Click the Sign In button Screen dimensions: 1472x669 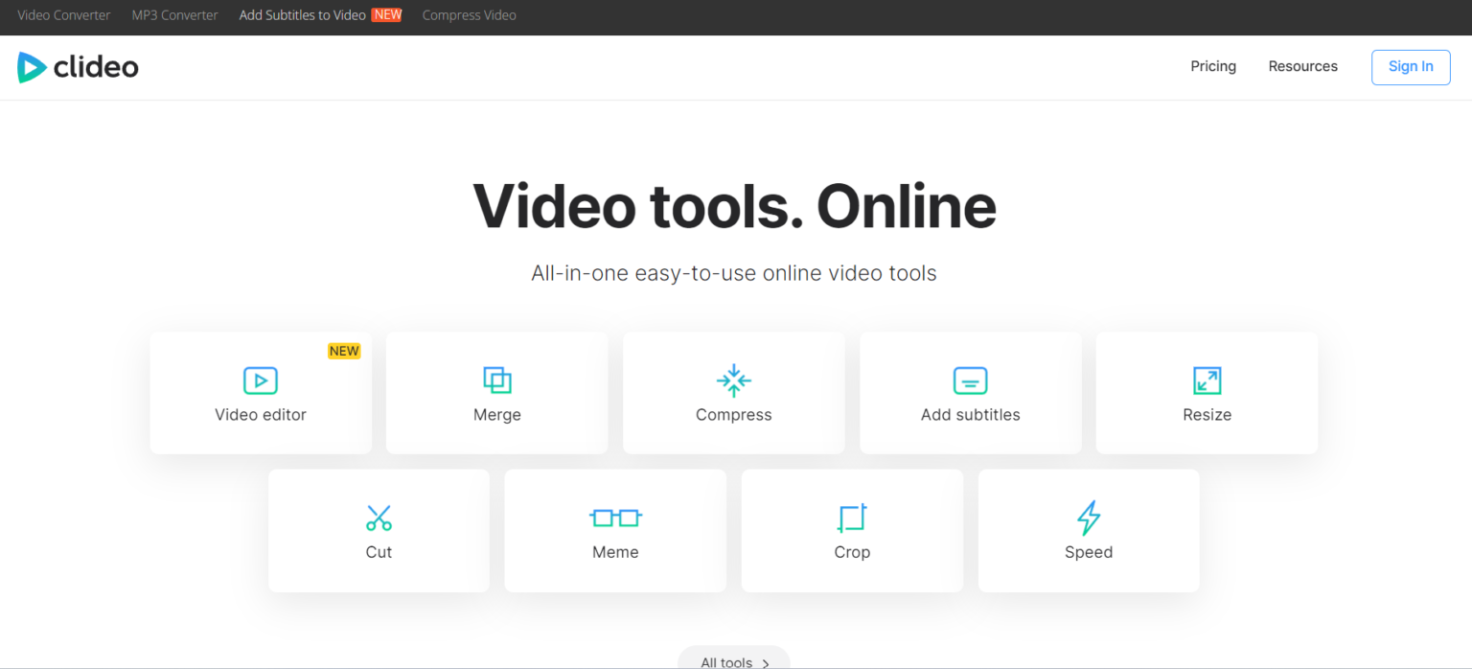click(x=1410, y=66)
